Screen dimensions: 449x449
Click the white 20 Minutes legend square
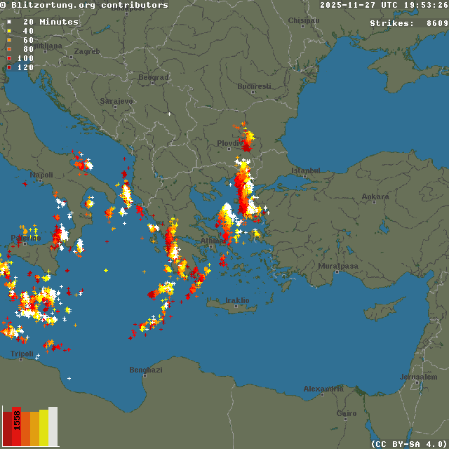[x=9, y=22]
